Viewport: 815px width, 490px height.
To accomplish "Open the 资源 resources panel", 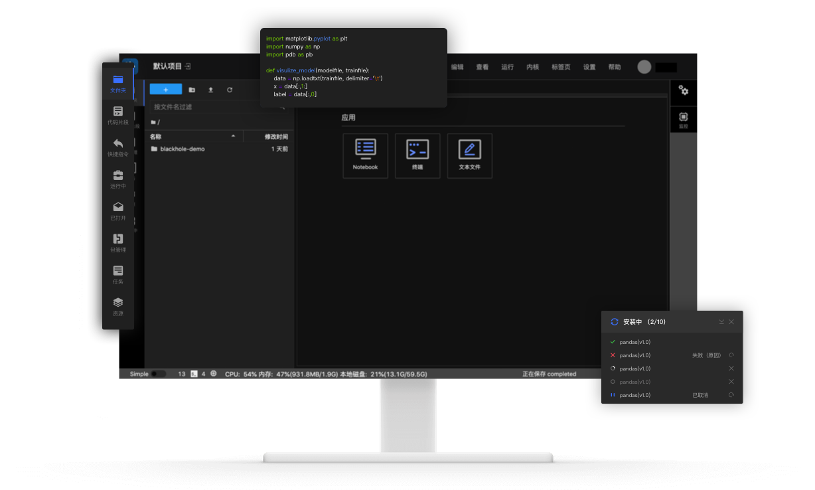I will [117, 305].
